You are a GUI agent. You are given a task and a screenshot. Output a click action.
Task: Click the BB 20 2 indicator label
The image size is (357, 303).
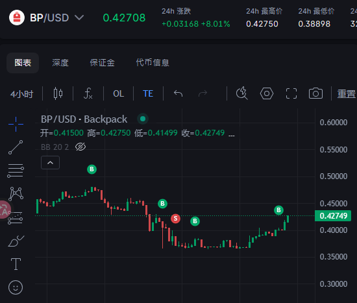(55, 147)
